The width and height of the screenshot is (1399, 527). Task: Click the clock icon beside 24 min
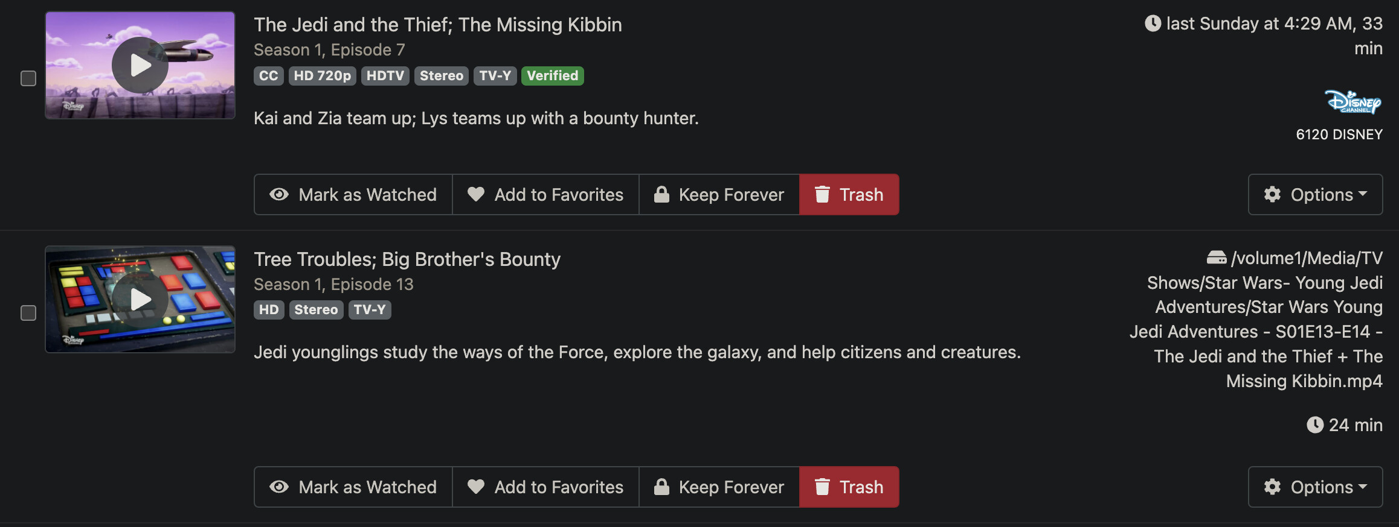pos(1315,425)
